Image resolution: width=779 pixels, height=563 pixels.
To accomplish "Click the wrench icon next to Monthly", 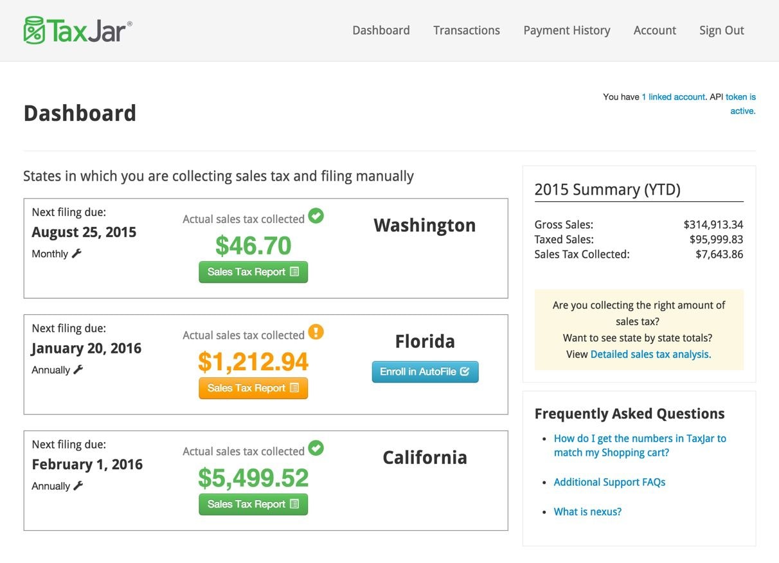I will (x=76, y=254).
